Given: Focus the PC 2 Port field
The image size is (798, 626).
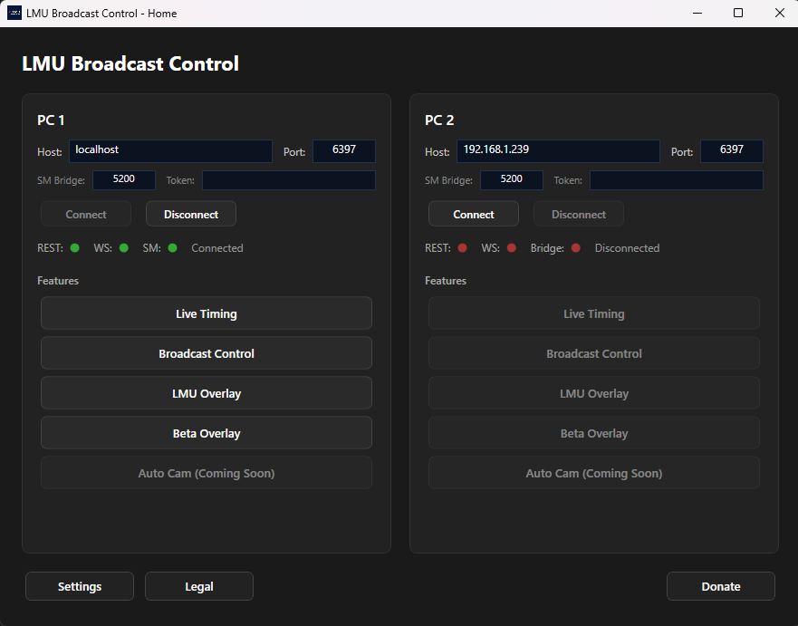Looking at the screenshot, I should click(732, 151).
